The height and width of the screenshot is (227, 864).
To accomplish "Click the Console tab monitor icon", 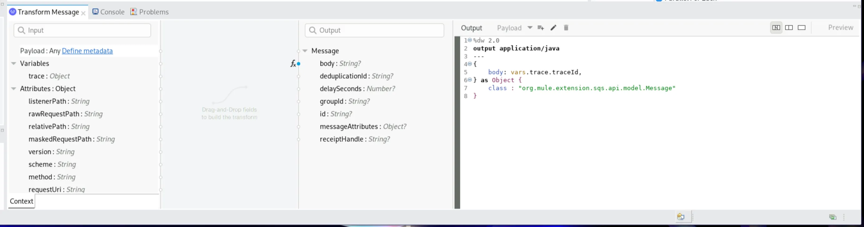I will coord(95,12).
